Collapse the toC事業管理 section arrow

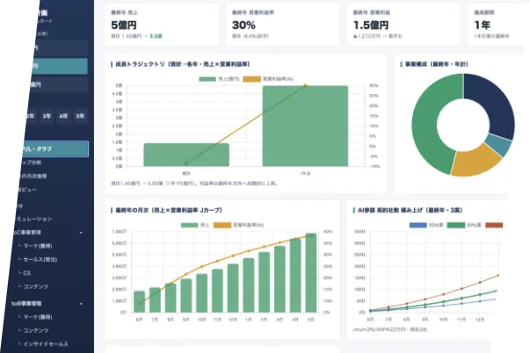pyautogui.click(x=81, y=233)
